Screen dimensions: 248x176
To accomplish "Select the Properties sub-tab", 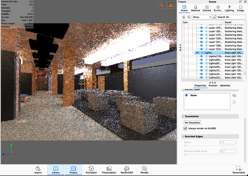I will coord(200,86).
